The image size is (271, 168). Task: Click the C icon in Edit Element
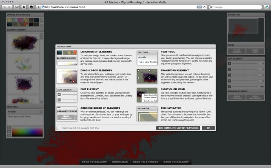click(230, 69)
